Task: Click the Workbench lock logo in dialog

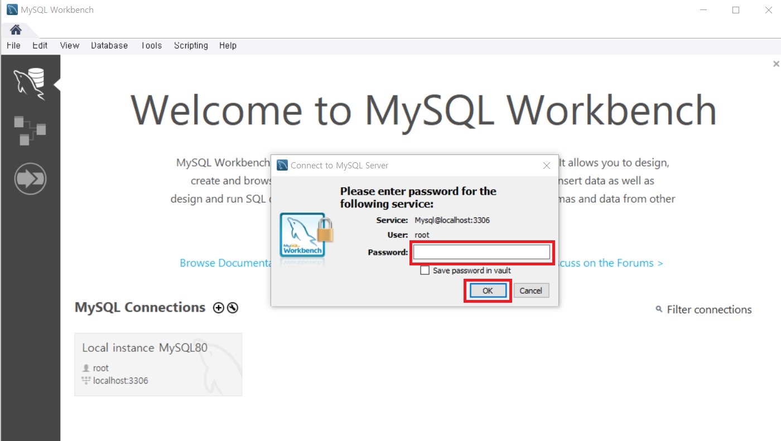Action: pos(306,235)
